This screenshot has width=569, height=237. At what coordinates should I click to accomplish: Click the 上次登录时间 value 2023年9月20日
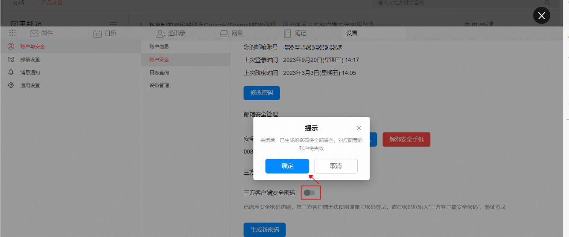pyautogui.click(x=321, y=60)
